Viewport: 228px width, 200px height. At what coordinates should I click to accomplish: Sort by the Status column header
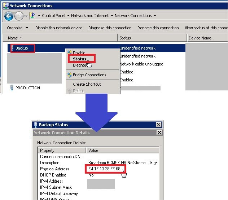(125, 38)
